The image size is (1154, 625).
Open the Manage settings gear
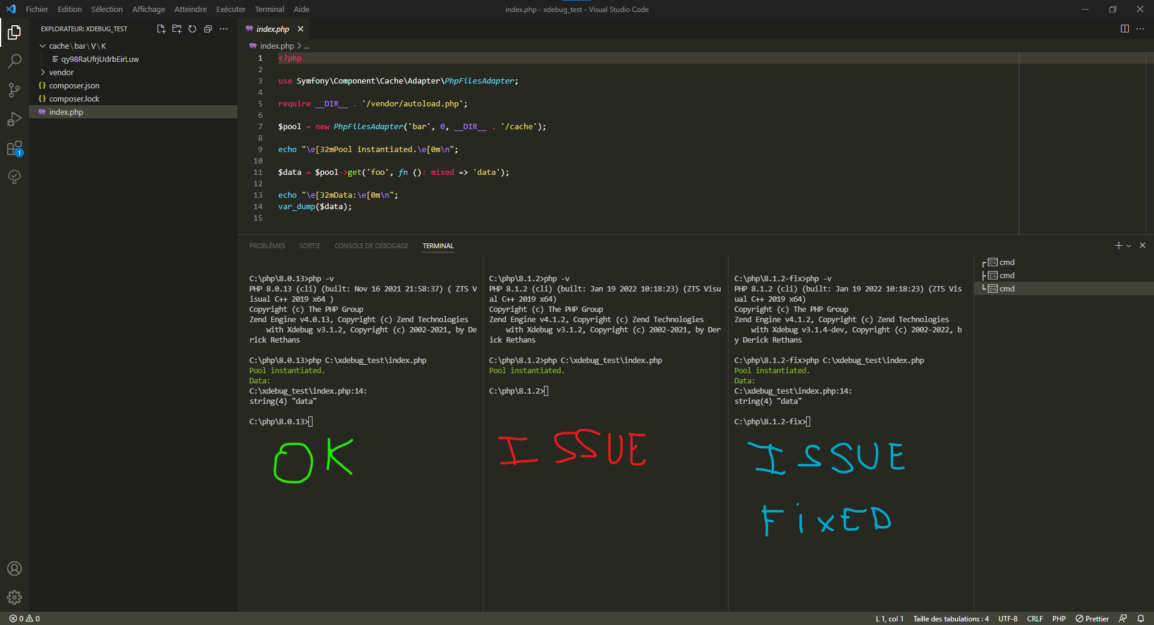pos(14,597)
